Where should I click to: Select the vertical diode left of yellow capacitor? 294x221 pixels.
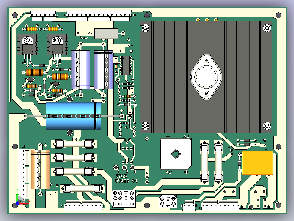click(x=239, y=163)
